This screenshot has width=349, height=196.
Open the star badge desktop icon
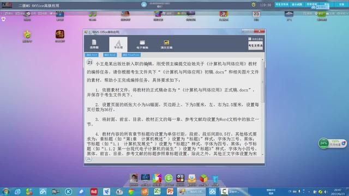27,35
